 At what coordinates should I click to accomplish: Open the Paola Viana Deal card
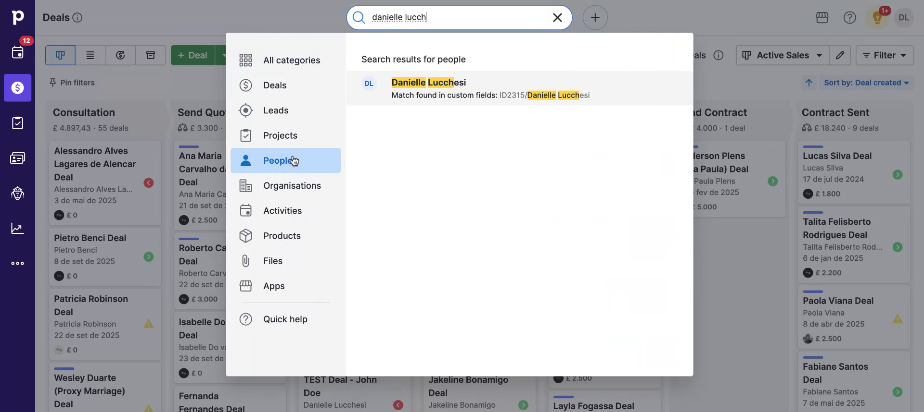click(854, 317)
